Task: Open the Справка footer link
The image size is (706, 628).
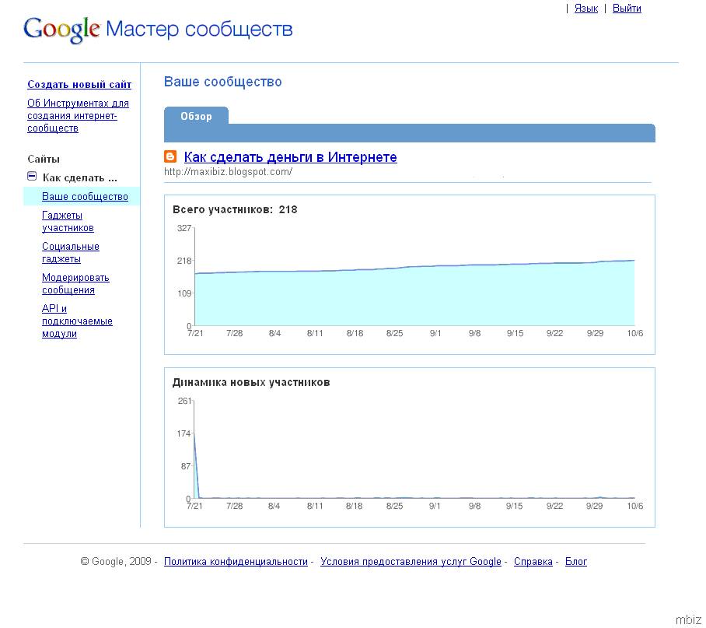Action: 533,561
